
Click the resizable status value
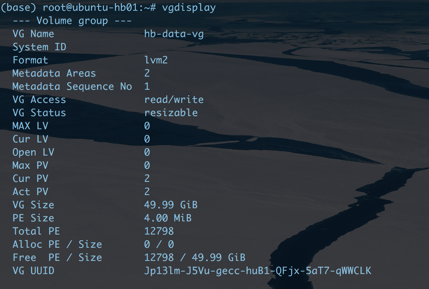[171, 113]
